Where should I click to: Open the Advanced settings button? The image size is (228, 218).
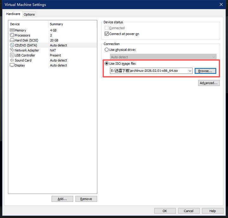coord(209,83)
